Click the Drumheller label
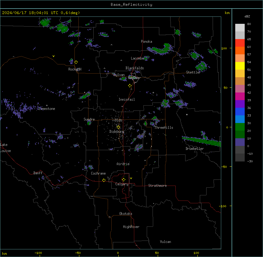The height and width of the screenshot is (257, 263). pos(195,149)
